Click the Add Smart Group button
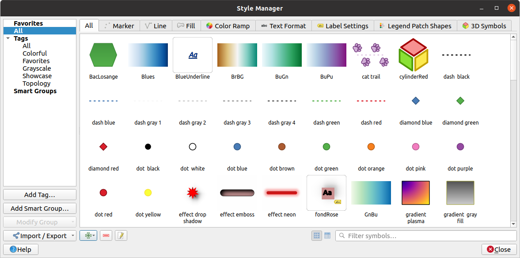 (x=39, y=208)
